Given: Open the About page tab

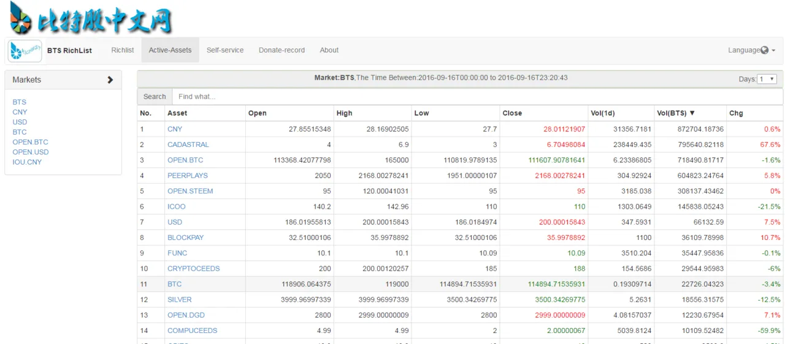Looking at the screenshot, I should pos(329,50).
